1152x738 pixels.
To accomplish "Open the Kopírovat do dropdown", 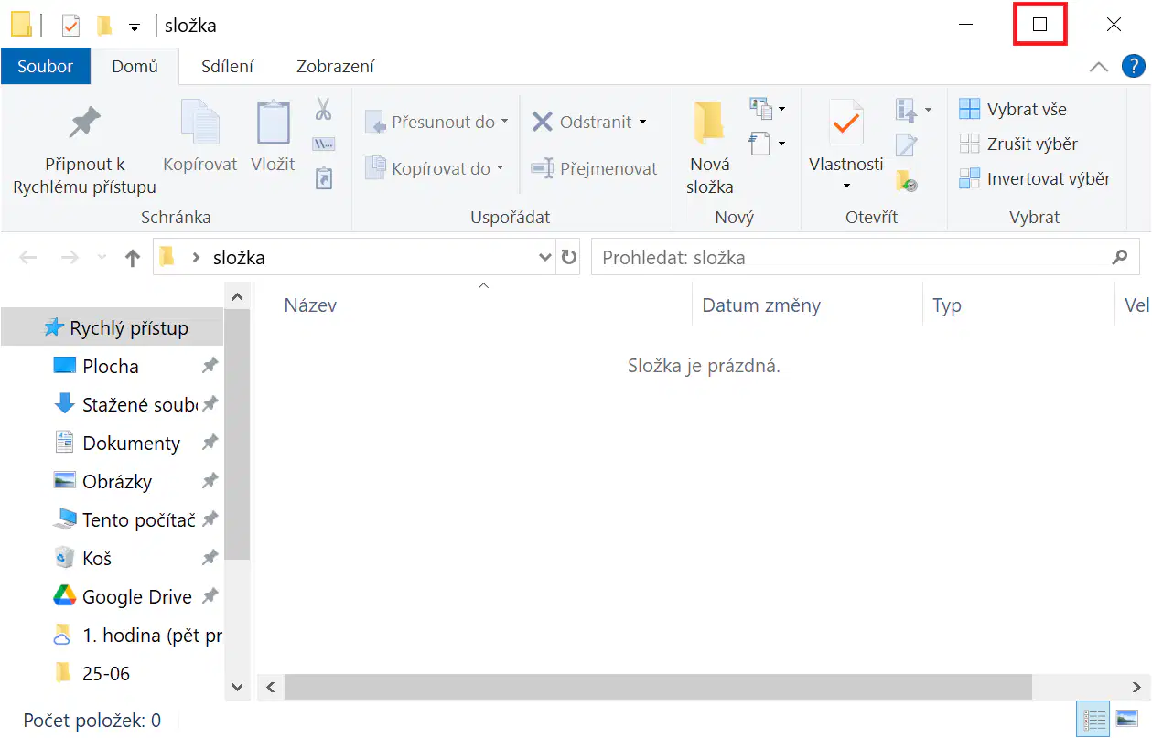I will click(435, 168).
